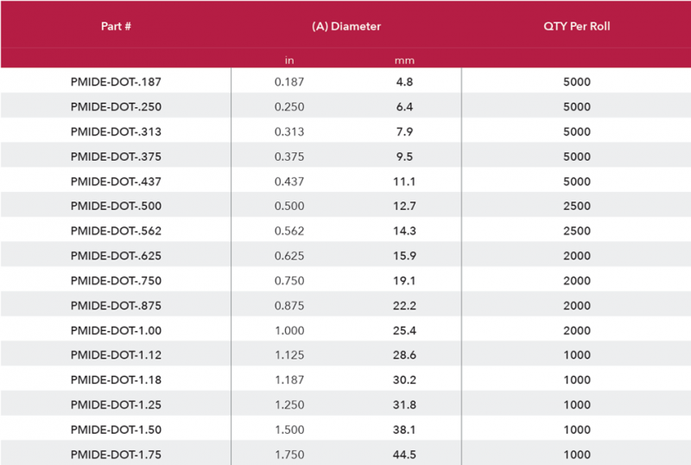Screen dimensions: 691x465
Task: Click the Part # column header
Action: click(115, 26)
